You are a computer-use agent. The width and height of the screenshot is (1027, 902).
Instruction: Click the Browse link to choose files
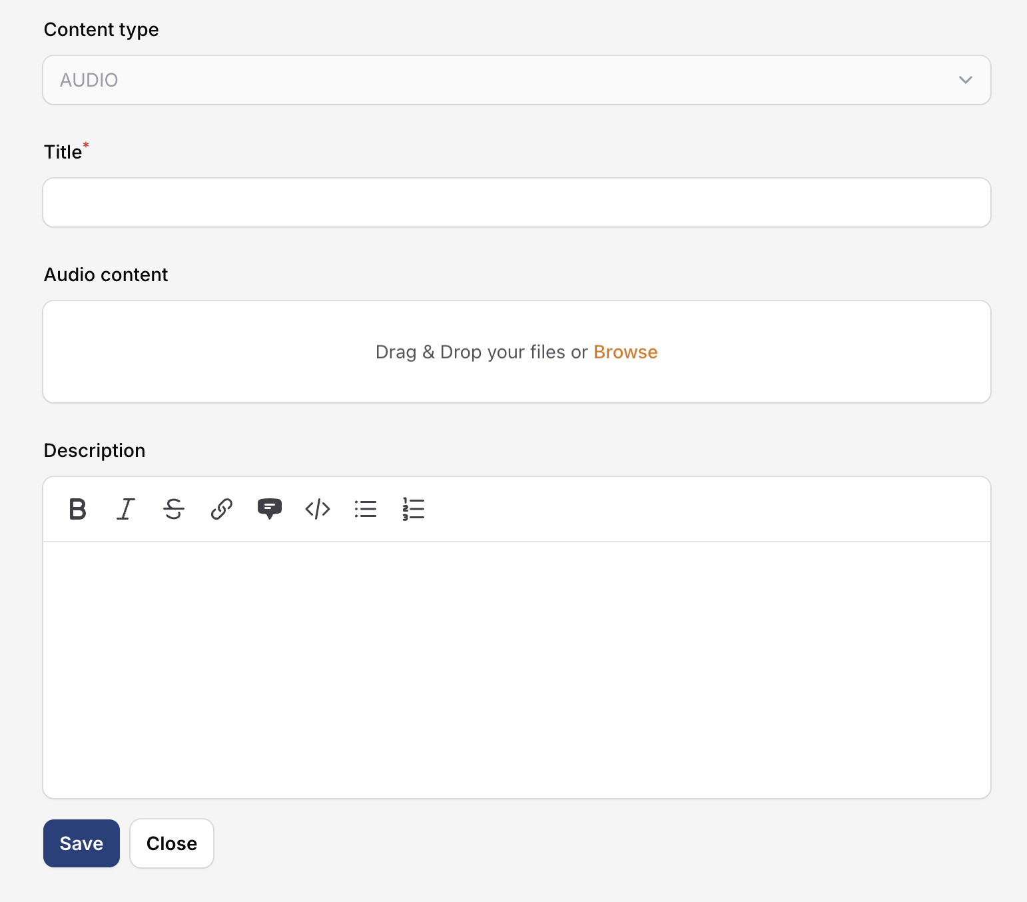point(625,352)
